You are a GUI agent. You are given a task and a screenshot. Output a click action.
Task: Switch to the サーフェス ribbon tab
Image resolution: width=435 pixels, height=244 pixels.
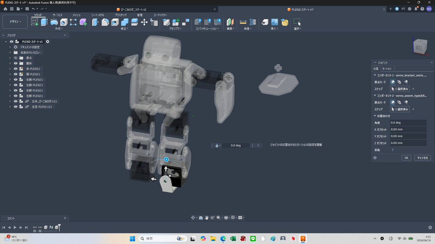pos(57,15)
